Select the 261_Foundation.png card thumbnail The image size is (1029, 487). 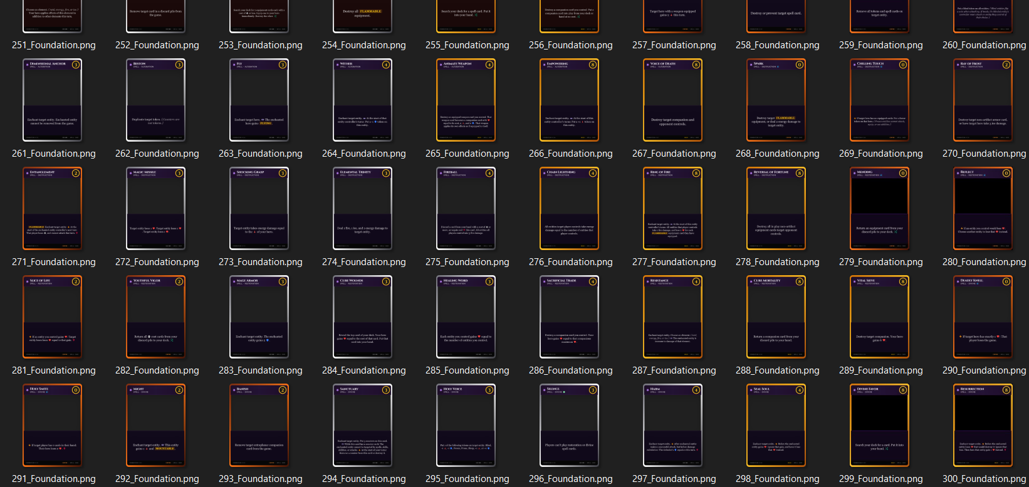point(53,100)
